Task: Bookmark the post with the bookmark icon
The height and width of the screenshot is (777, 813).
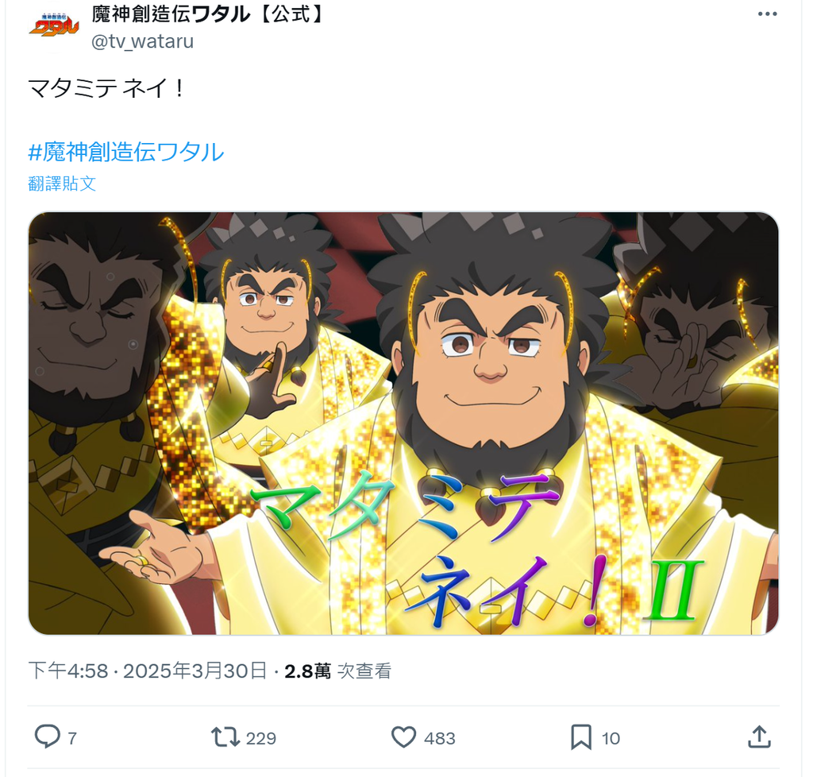Action: pos(580,737)
